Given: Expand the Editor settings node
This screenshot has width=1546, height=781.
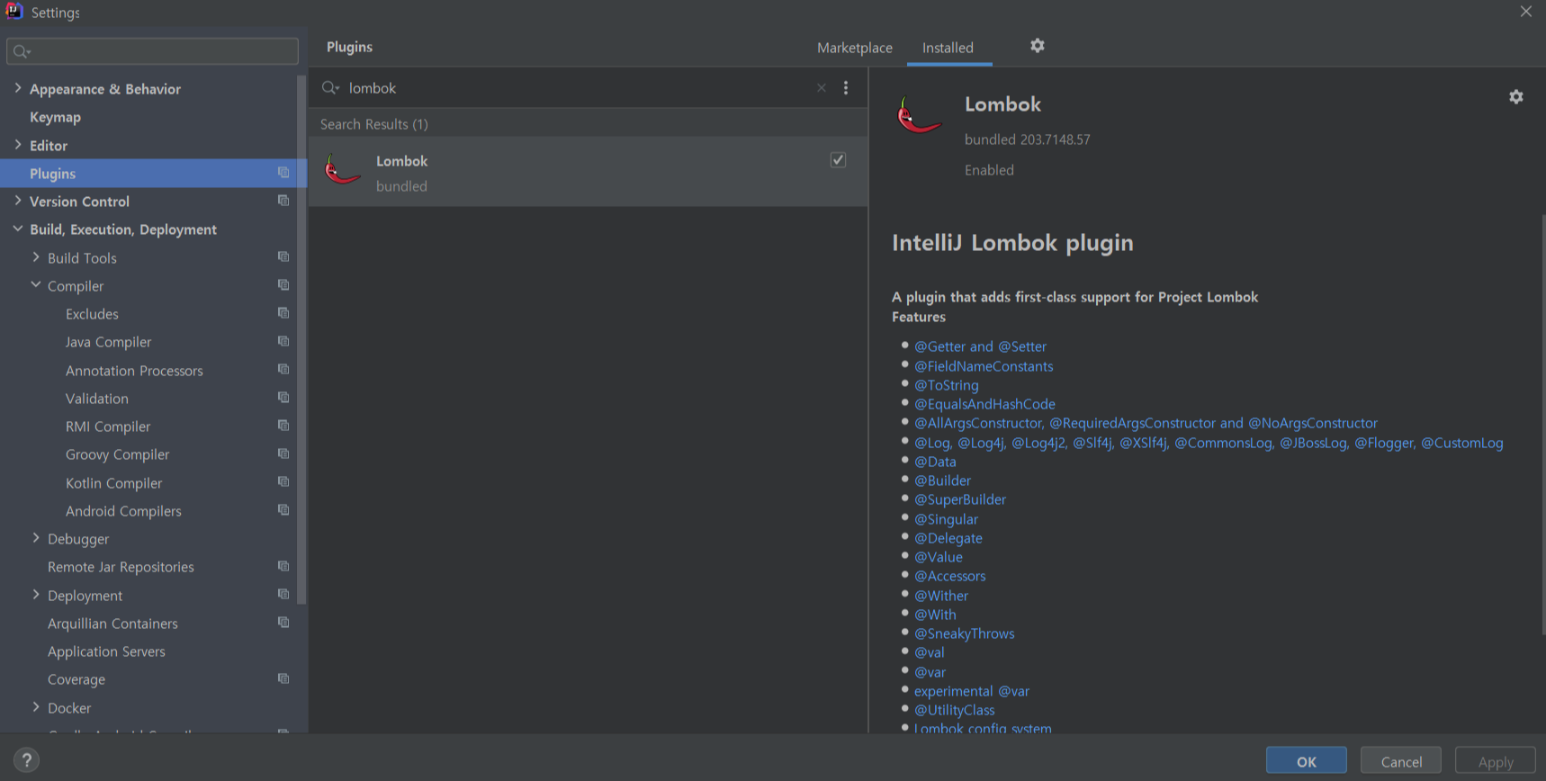Looking at the screenshot, I should tap(18, 145).
